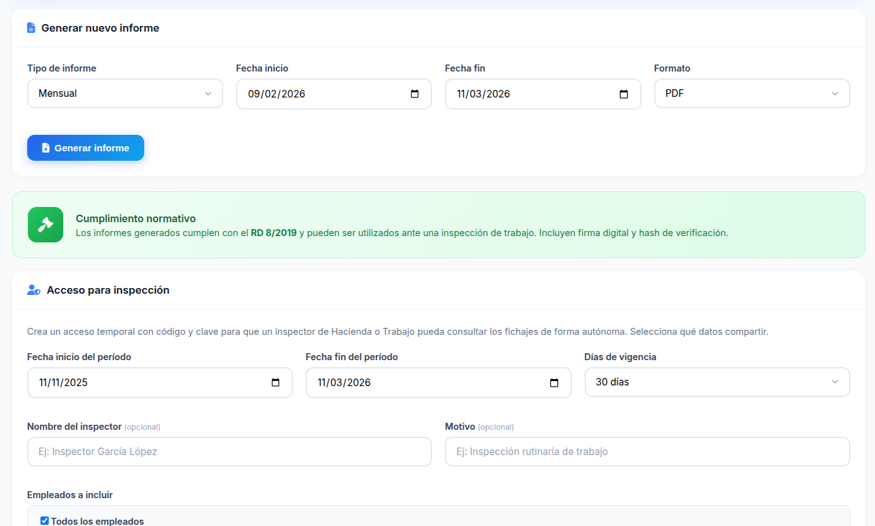
Task: Click the green gavel Cumplimiento normativo icon
Action: point(46,225)
